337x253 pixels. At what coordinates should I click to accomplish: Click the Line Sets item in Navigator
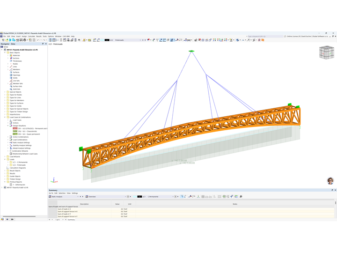tap(16, 81)
